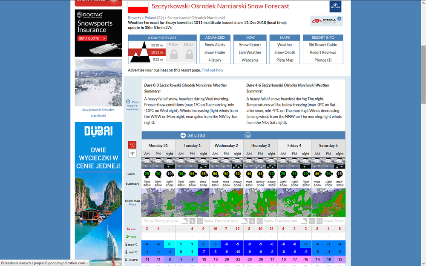This screenshot has width=426, height=266.
Task: Switch temperature units to °F
Action: click(132, 154)
